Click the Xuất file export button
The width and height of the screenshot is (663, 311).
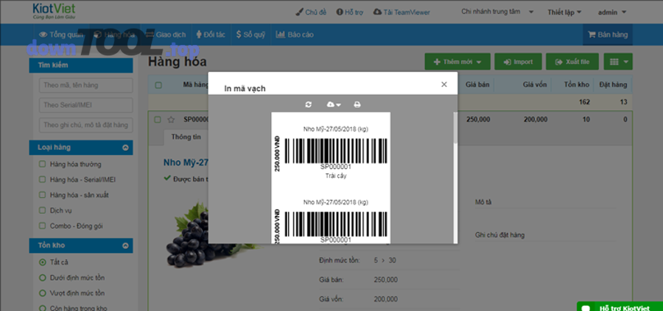pyautogui.click(x=572, y=62)
